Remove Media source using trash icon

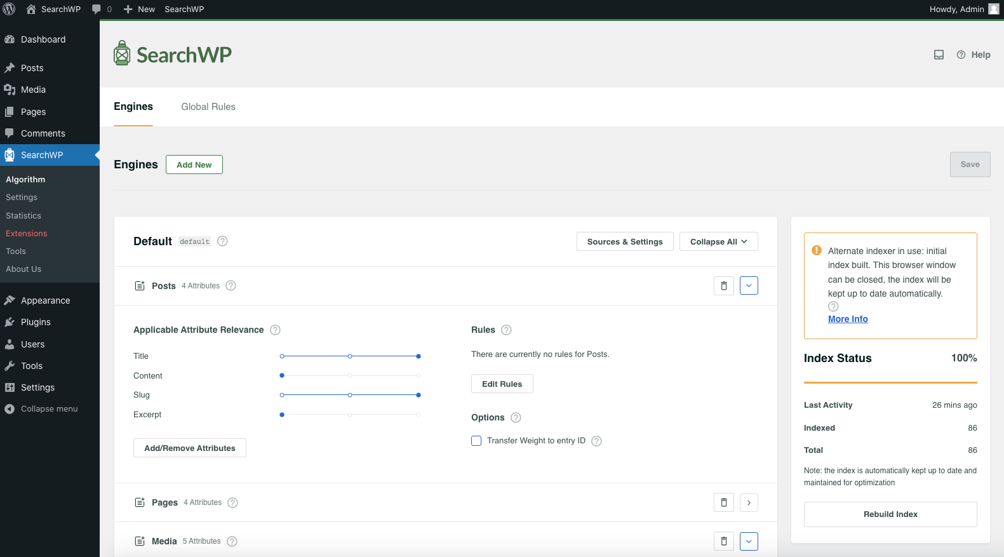(723, 541)
